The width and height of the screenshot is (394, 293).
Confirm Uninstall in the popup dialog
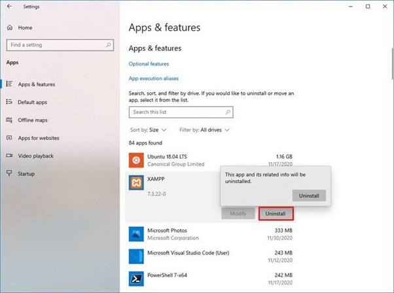(x=309, y=196)
